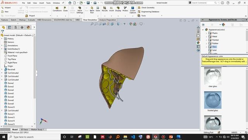248x140 pixels.
Task: Expand the Solid Bodies(1) folder
Action: pos(2,49)
